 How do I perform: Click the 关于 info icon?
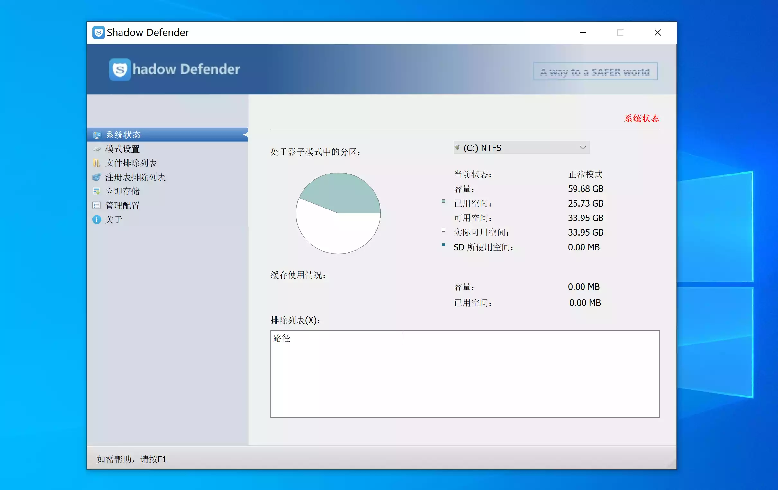96,220
